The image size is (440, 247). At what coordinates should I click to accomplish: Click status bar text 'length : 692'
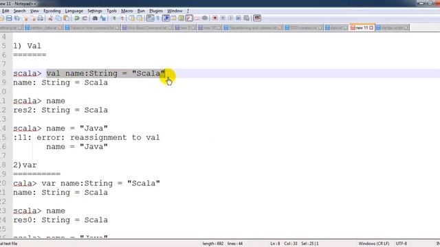pos(213,244)
